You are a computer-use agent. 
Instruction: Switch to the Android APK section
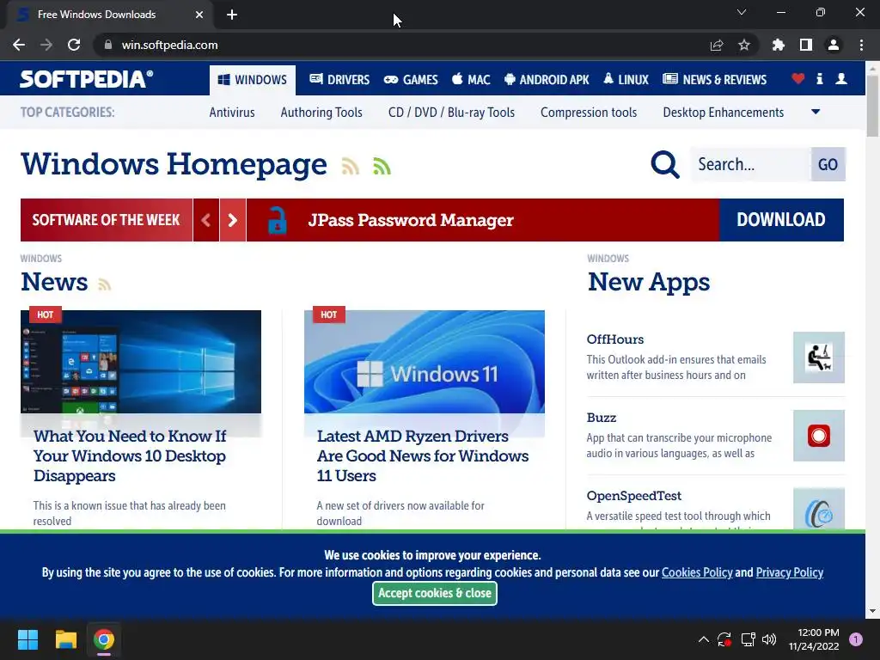coord(547,80)
